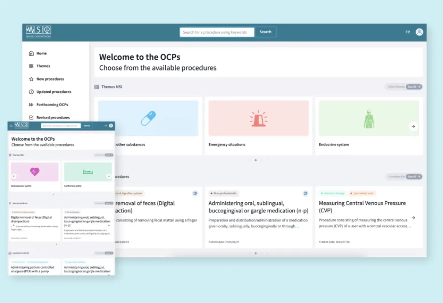Click See All beside Updated methods in the mobile view
Viewport: 443px width, 303px height.
[x=109, y=253]
